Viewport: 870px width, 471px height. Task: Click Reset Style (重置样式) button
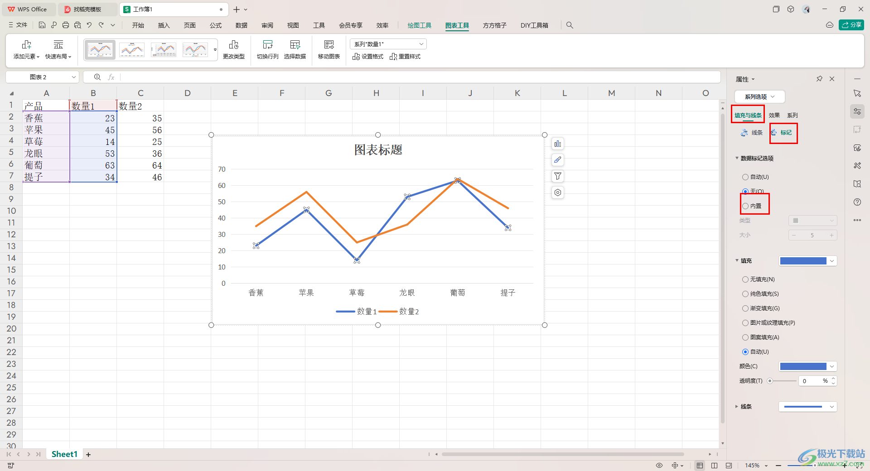point(405,57)
